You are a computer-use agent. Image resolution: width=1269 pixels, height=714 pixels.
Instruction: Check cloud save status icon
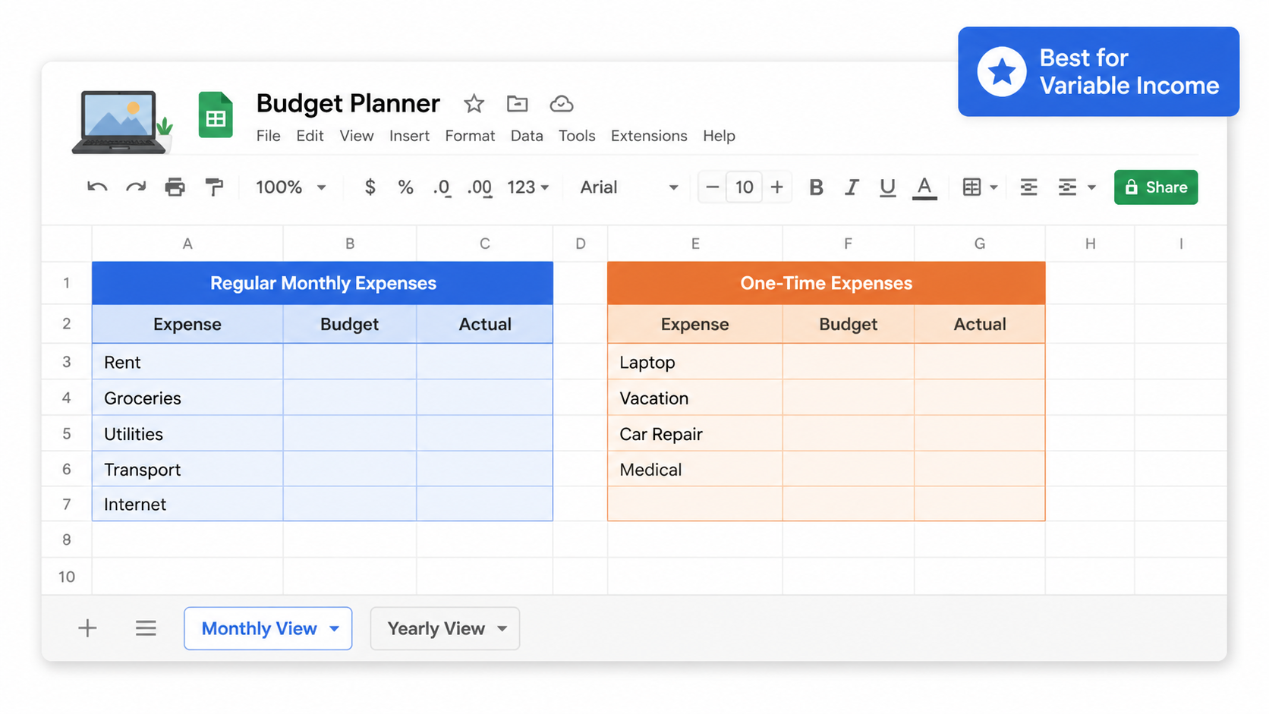pos(562,104)
